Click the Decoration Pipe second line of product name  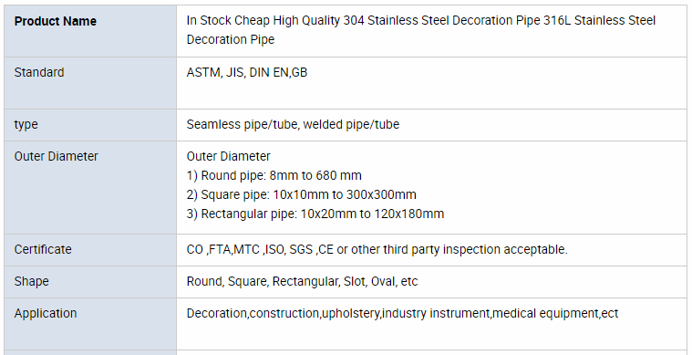point(231,39)
